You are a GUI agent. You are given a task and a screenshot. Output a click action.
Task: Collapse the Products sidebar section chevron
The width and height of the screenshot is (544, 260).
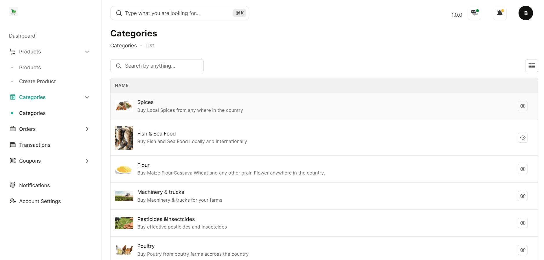coord(87,52)
